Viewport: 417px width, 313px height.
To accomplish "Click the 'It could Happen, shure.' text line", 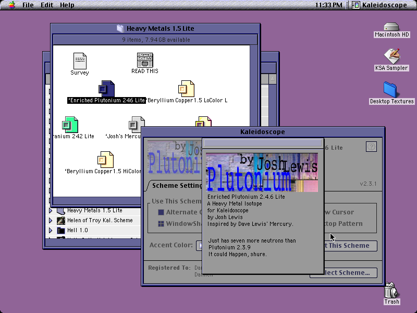I will click(x=238, y=254).
